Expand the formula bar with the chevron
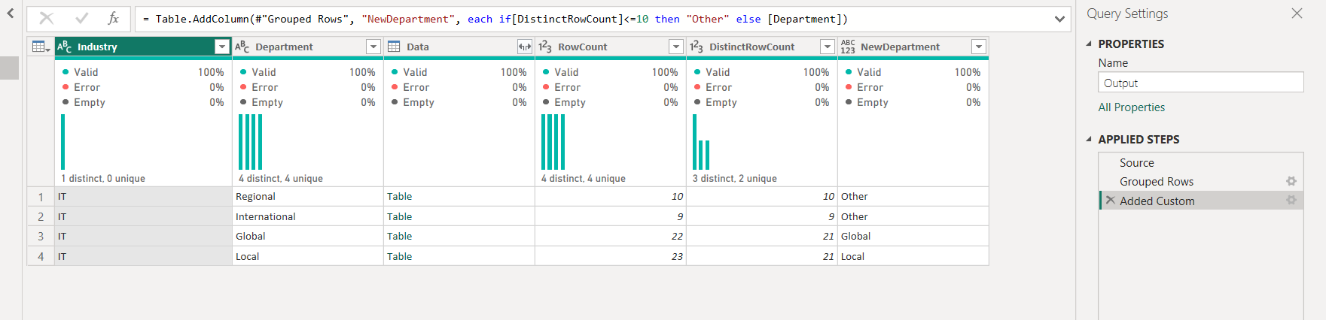 (1059, 19)
